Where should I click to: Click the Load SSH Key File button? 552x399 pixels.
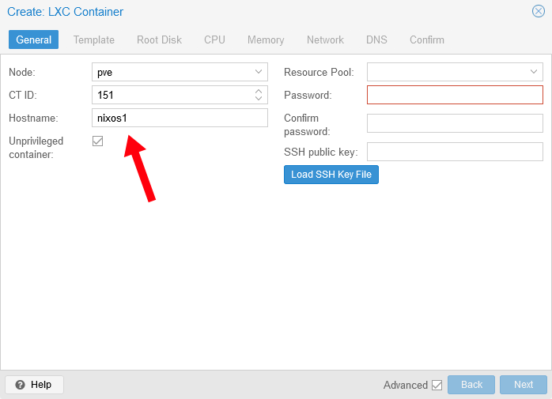(331, 175)
